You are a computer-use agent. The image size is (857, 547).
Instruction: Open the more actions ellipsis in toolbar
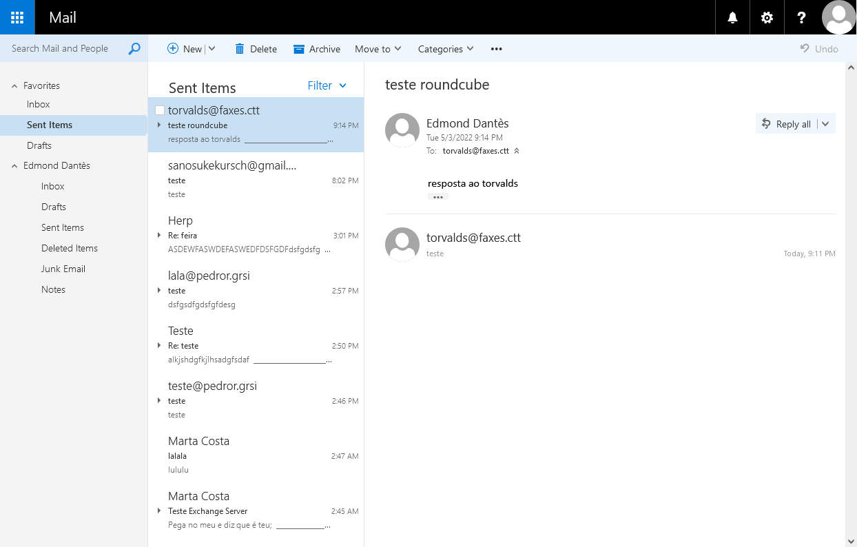click(x=496, y=49)
